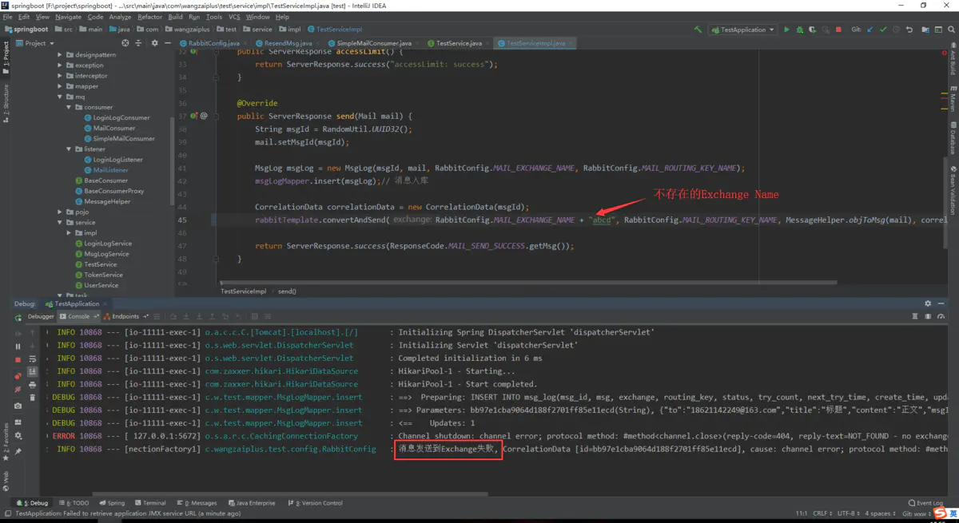Toggle soft-wrap in the console
Viewport: 959px width, 523px height.
coord(32,359)
